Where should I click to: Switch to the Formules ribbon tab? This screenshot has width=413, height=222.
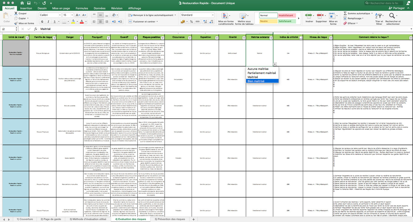(82, 8)
